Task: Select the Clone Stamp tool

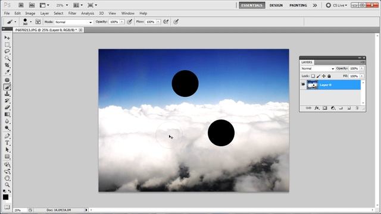Action: tap(7, 94)
